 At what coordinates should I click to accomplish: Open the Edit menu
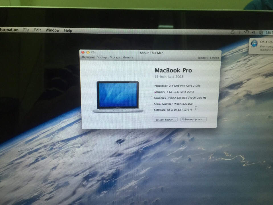tap(37, 30)
